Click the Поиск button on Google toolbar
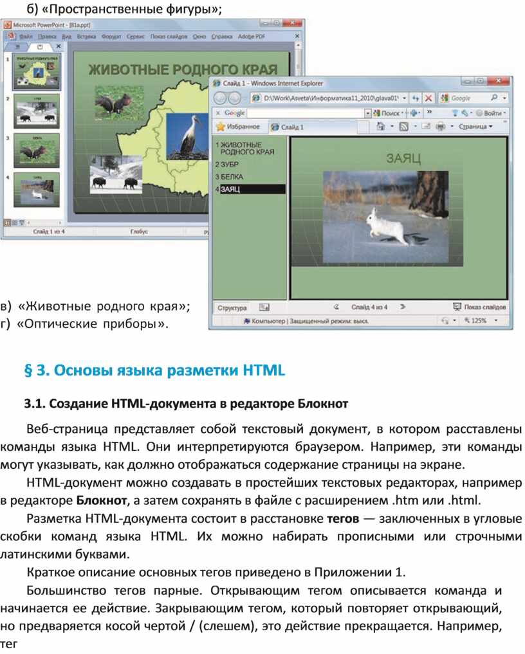Image resolution: width=525 pixels, height=654 pixels. coord(387,113)
